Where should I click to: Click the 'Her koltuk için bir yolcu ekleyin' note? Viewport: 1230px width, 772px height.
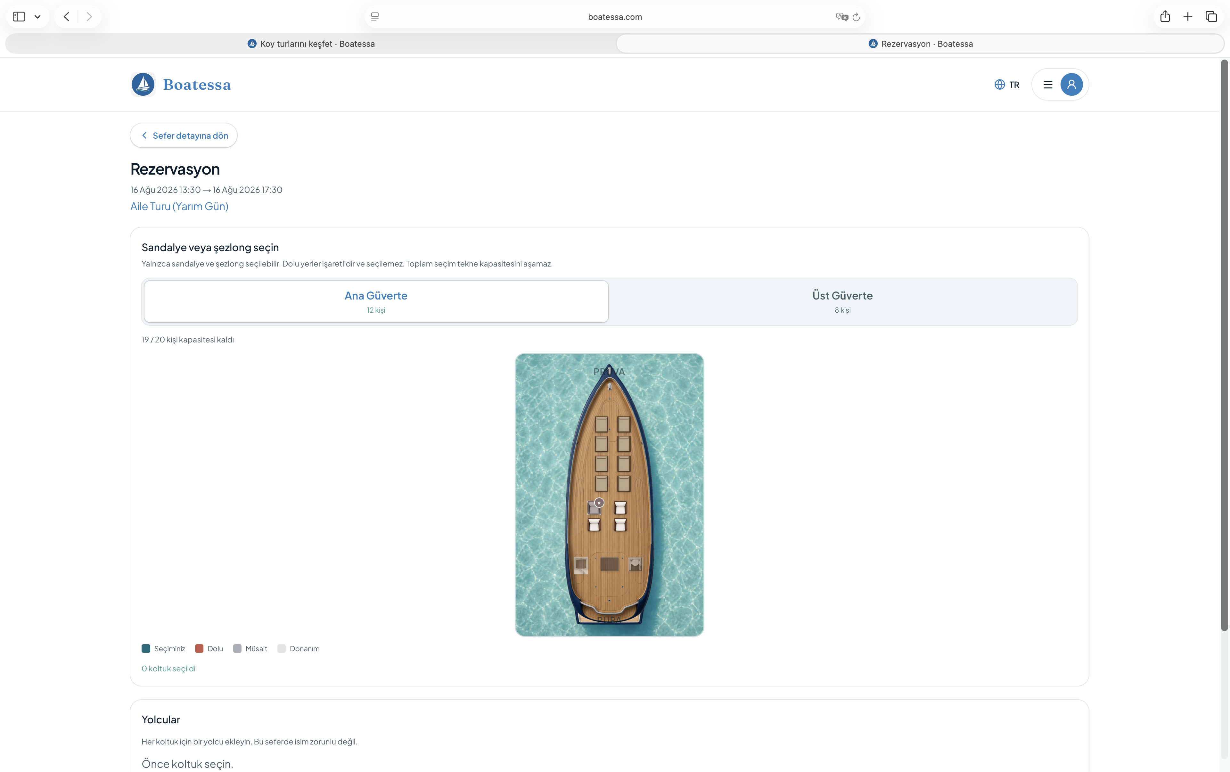(x=249, y=742)
